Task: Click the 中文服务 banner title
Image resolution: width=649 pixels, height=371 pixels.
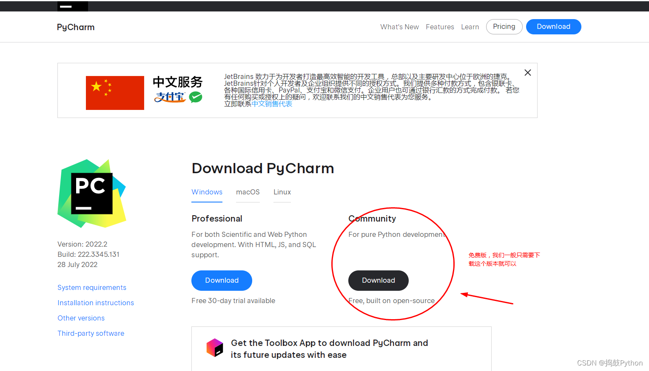Action: pyautogui.click(x=178, y=82)
